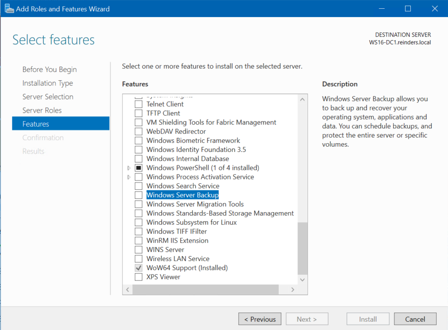Enable the Windows TIFF IFilter checkbox
Screen dimensions: 448x330
point(139,231)
